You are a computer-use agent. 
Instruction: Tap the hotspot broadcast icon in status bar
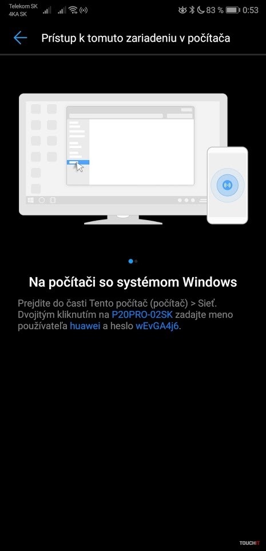click(83, 10)
